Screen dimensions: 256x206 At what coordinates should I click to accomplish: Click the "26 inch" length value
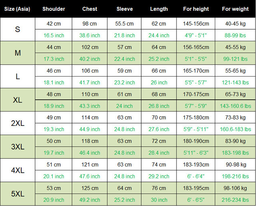pyautogui.click(x=159, y=83)
